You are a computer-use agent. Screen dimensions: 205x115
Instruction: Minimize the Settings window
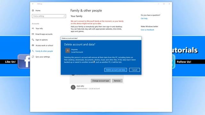coord(159,4)
